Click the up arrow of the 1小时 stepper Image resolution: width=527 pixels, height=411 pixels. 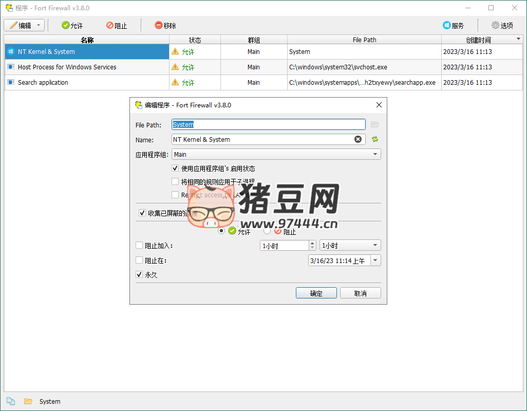point(313,242)
